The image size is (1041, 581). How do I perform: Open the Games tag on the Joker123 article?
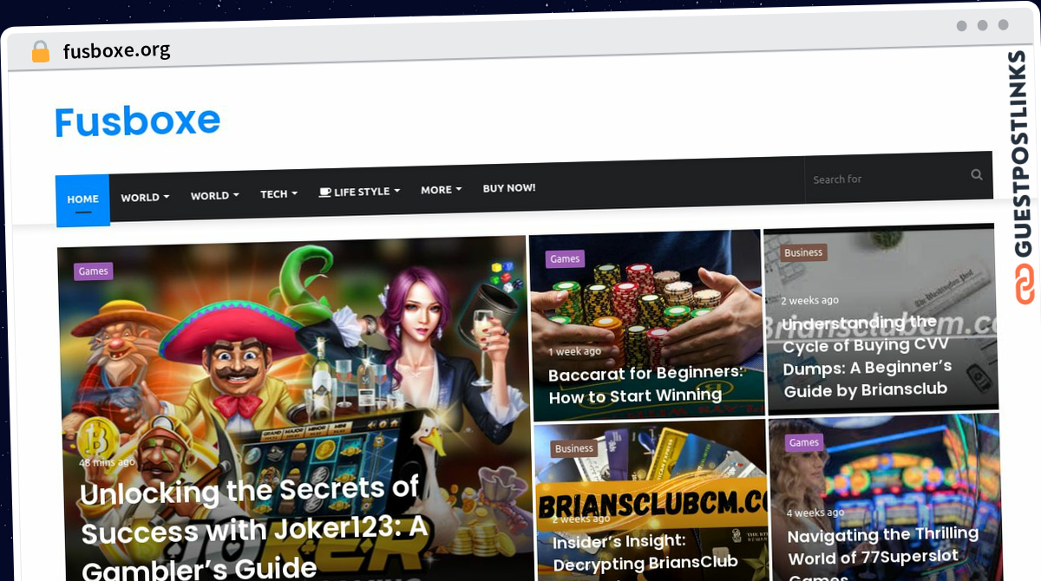pos(93,271)
